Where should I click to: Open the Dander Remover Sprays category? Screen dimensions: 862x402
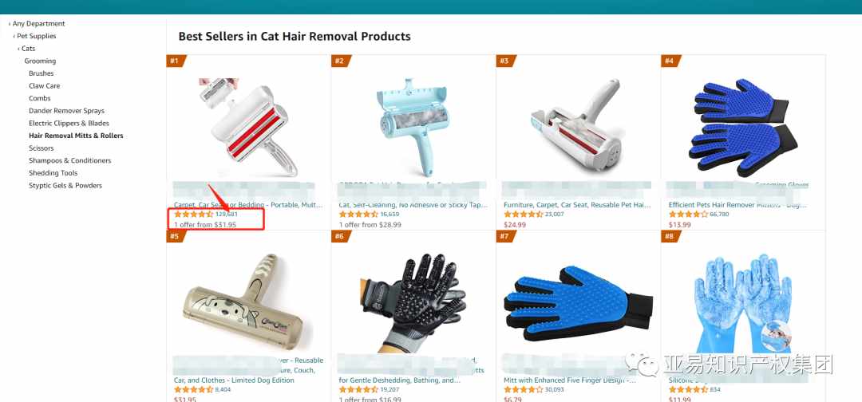(66, 111)
